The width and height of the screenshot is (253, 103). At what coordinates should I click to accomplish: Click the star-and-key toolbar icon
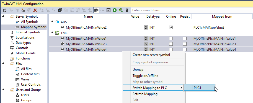coord(17,10)
